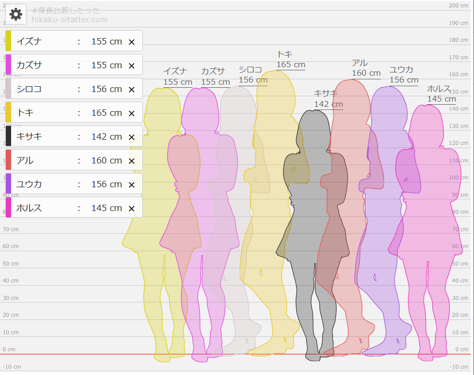This screenshot has height=375, width=474.
Task: Delete アル row using the X
Action: (x=132, y=161)
